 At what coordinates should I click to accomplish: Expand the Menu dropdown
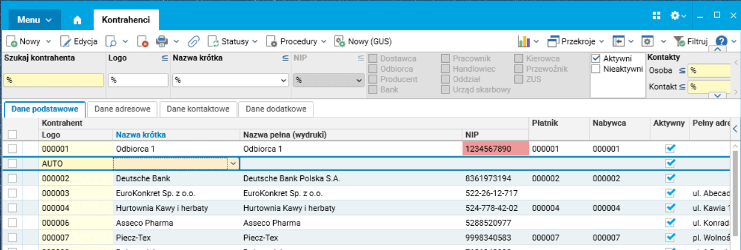click(x=34, y=20)
